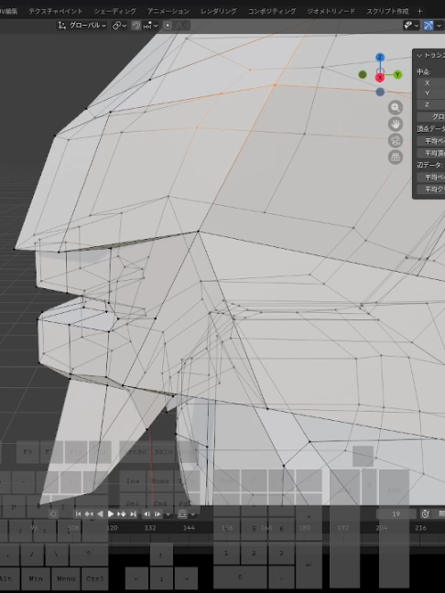Click the green Y axis gizmo ball
The image size is (445, 593).
[397, 74]
